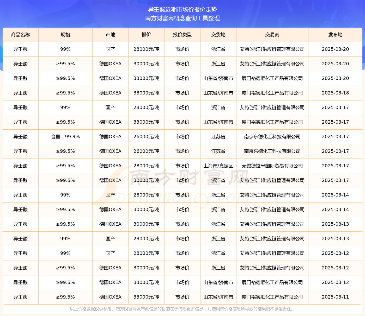
Task: Click 33000元/吨 price in the 2025-03-11 row
Action: pyautogui.click(x=146, y=297)
